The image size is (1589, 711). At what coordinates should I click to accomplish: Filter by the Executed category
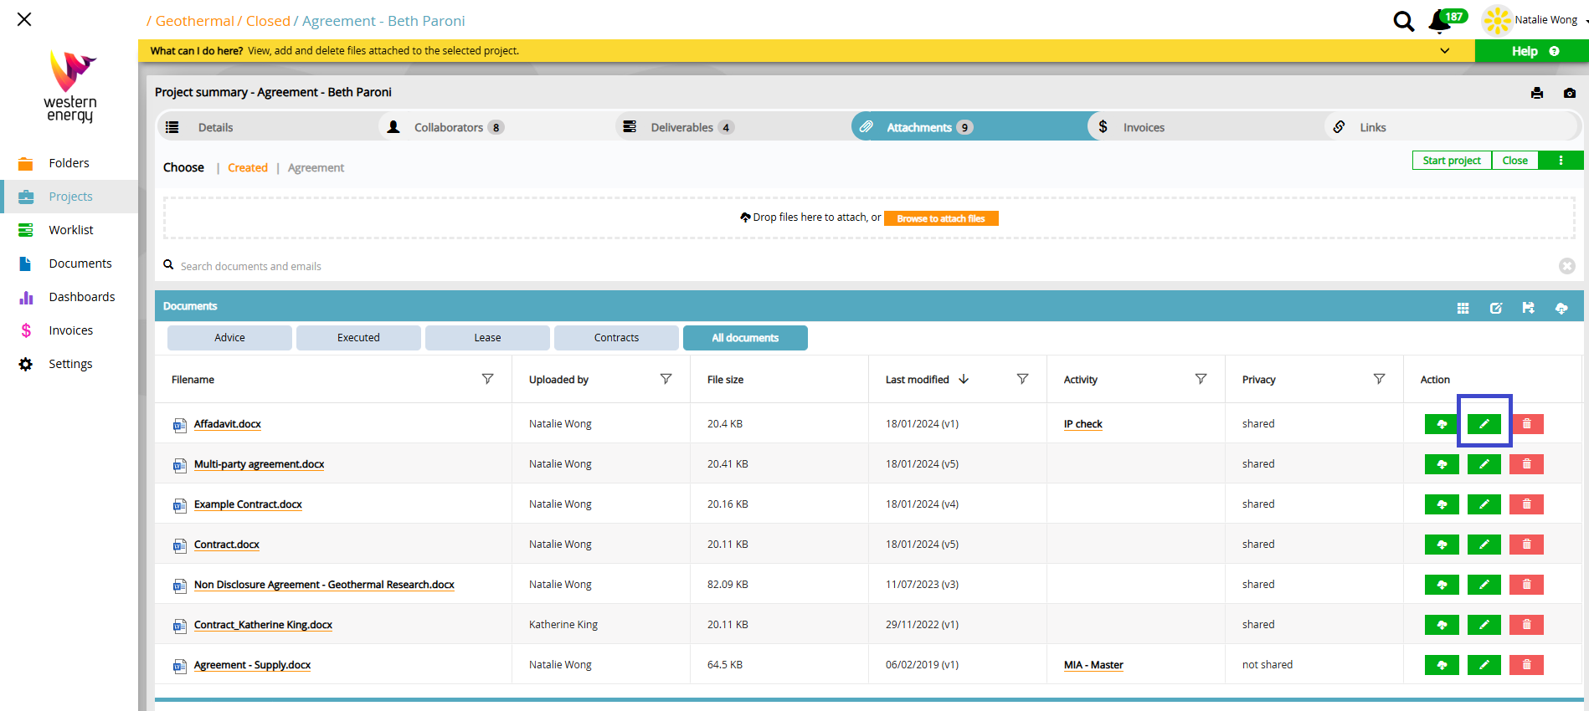(x=358, y=338)
